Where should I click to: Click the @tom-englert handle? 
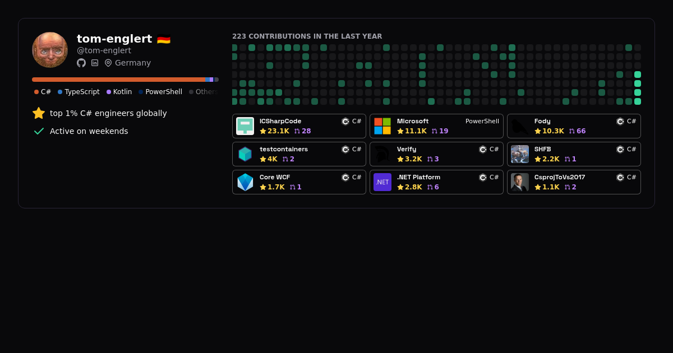pyautogui.click(x=104, y=50)
